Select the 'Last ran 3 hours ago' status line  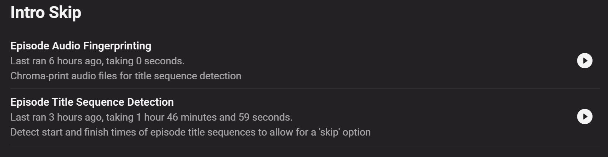coord(151,117)
